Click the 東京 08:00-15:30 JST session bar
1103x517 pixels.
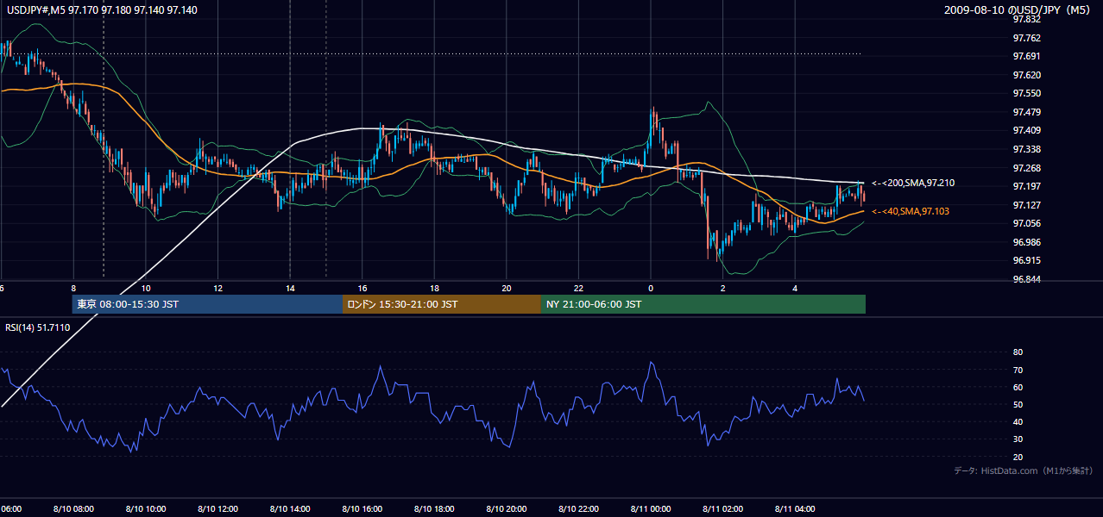[x=207, y=304]
